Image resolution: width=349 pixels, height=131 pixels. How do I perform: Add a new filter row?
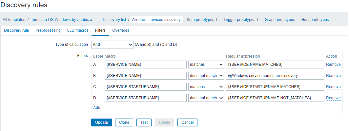tap(97, 107)
